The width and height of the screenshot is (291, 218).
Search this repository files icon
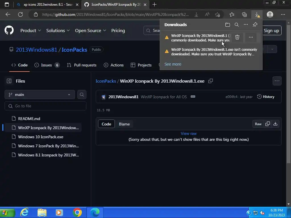tap(82, 95)
